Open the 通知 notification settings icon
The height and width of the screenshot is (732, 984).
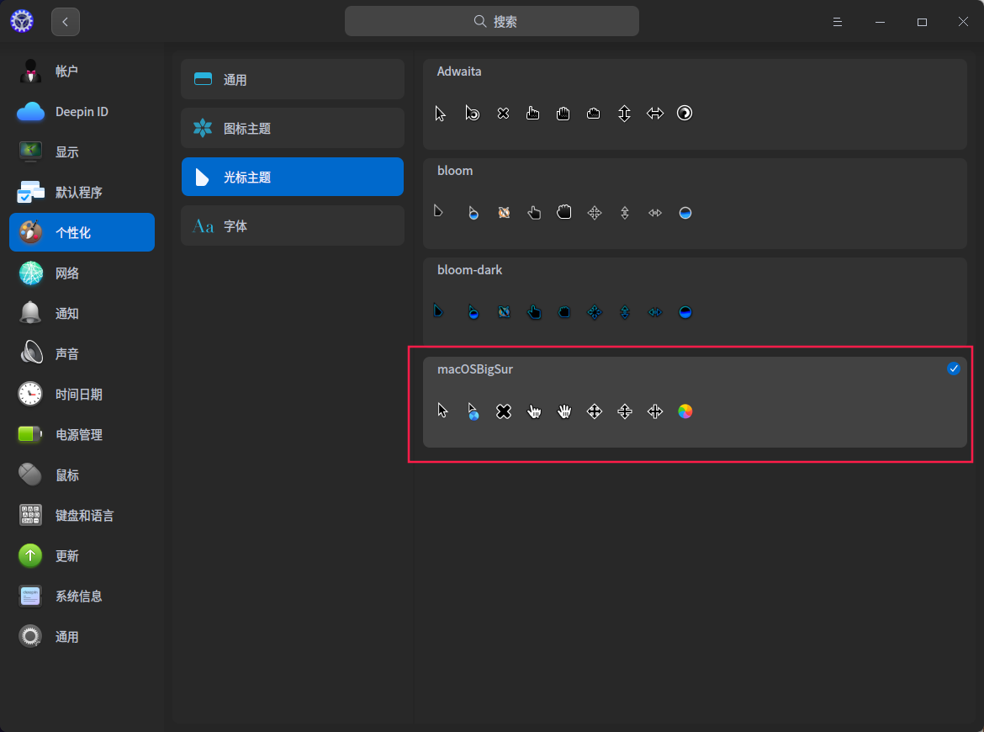point(30,313)
